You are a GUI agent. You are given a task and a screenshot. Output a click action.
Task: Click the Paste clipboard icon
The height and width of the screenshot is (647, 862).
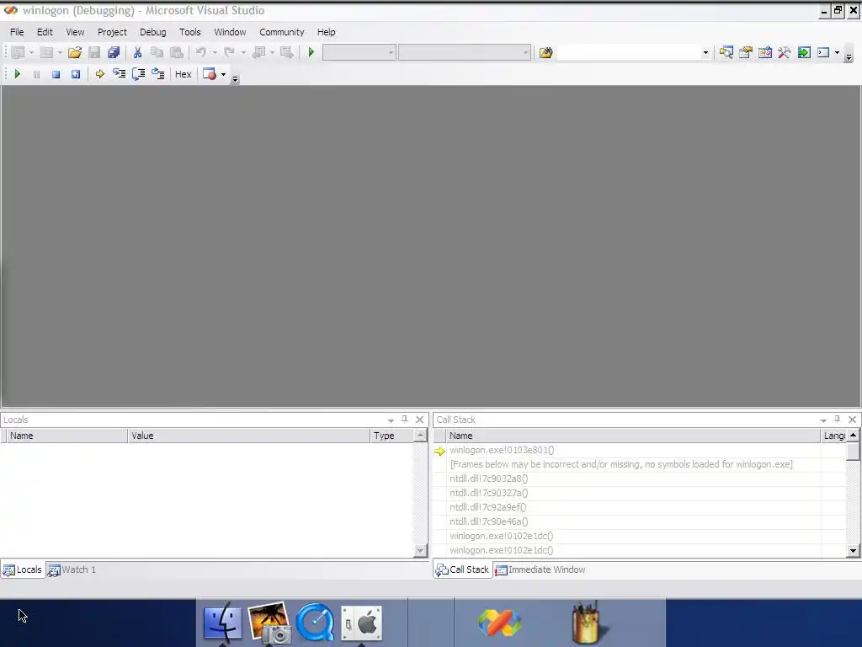(177, 52)
